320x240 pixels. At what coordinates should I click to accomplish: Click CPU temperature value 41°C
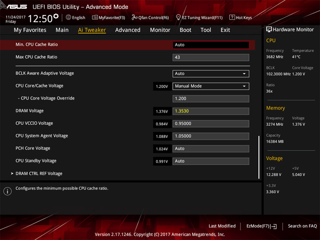(296, 57)
